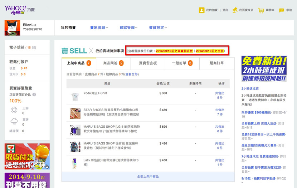Expand the 賣家管理 dropdown menu
Image resolution: width=297 pixels, height=188 pixels.
[x=99, y=27]
